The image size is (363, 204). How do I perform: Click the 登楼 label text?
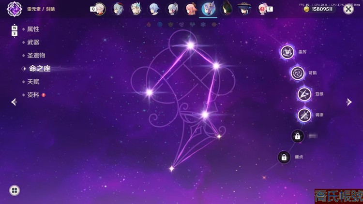tap(319, 94)
